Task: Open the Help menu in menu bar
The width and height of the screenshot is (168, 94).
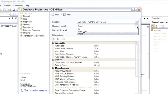Action: point(27,5)
